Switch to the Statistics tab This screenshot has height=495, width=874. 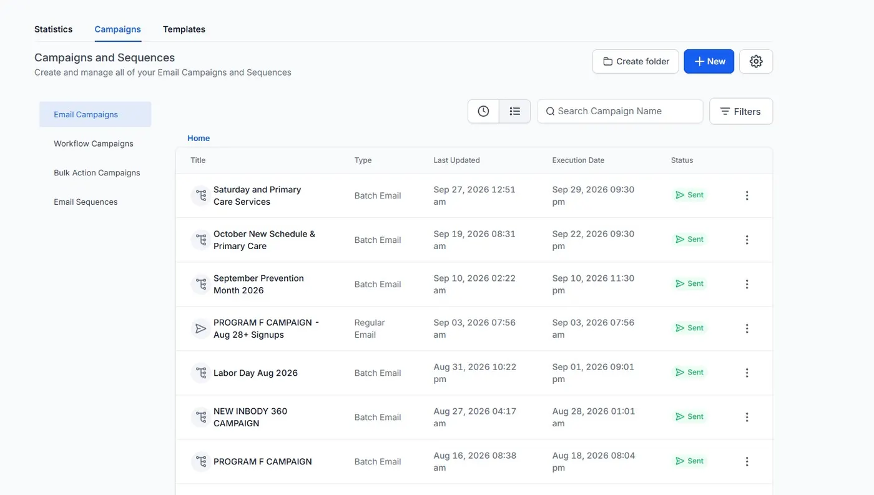click(x=53, y=29)
